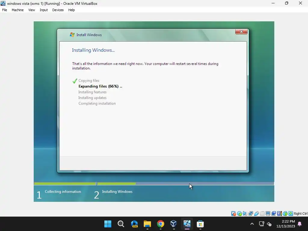This screenshot has width=308, height=231.
Task: Open the Machine menu
Action: click(x=17, y=10)
